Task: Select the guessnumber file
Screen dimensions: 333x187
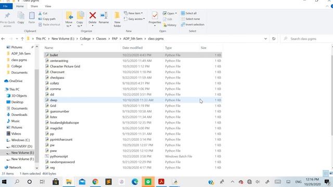Action: click(133, 111)
